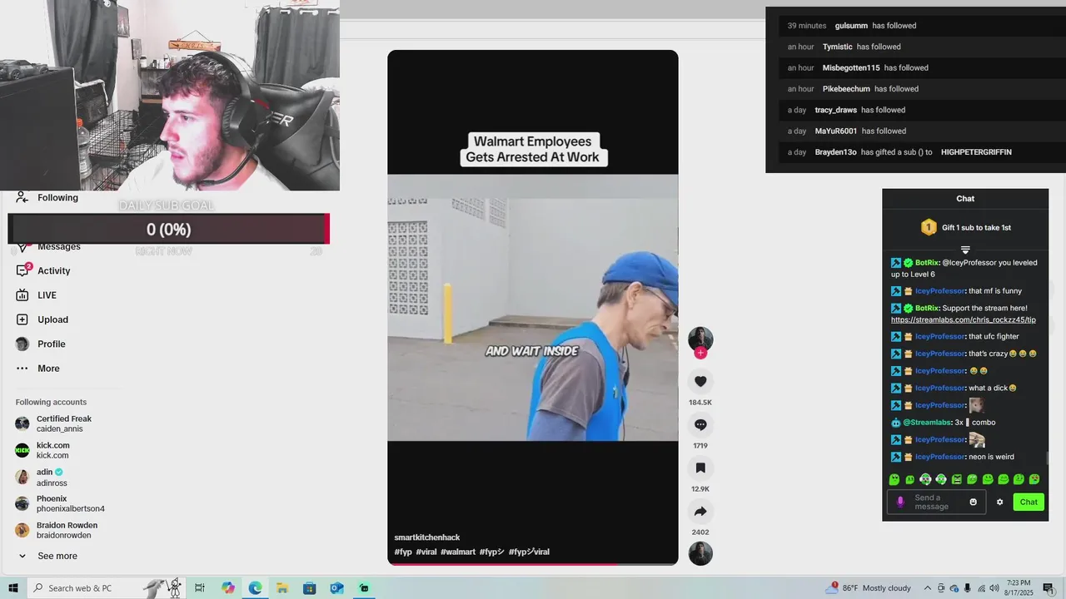Launch Copilot from the taskbar
1066x599 pixels.
[228, 588]
